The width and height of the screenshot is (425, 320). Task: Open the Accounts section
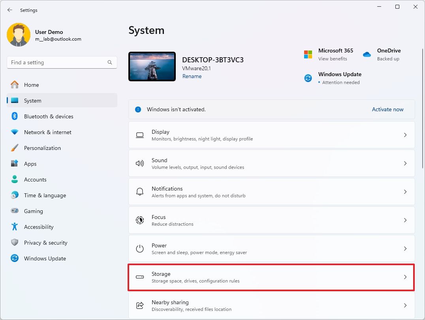pos(35,180)
